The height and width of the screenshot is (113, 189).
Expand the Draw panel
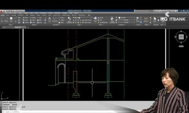(11, 25)
